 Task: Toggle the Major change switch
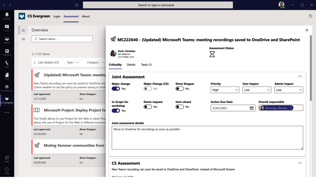coord(116,89)
